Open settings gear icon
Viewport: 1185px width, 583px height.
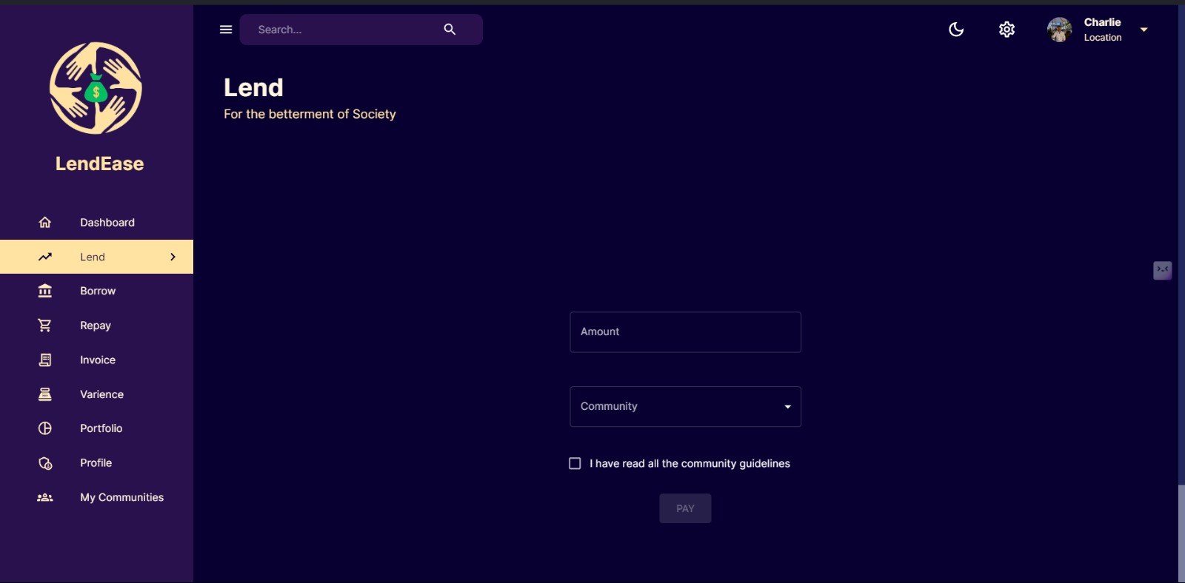1007,30
